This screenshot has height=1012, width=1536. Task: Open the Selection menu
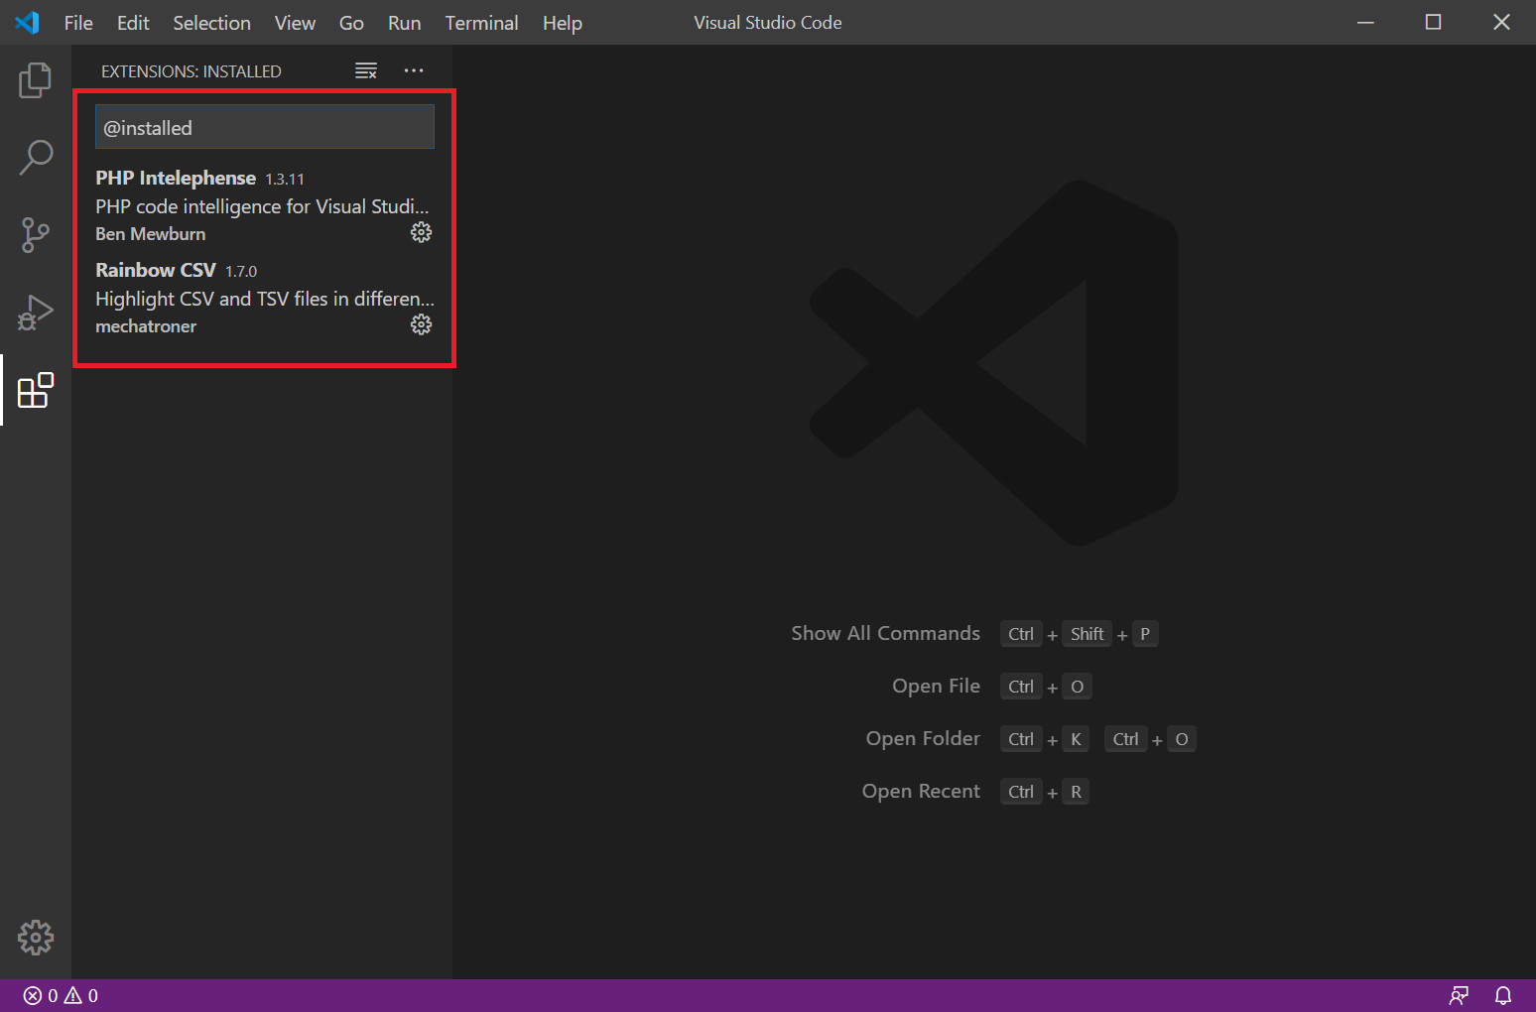[211, 23]
